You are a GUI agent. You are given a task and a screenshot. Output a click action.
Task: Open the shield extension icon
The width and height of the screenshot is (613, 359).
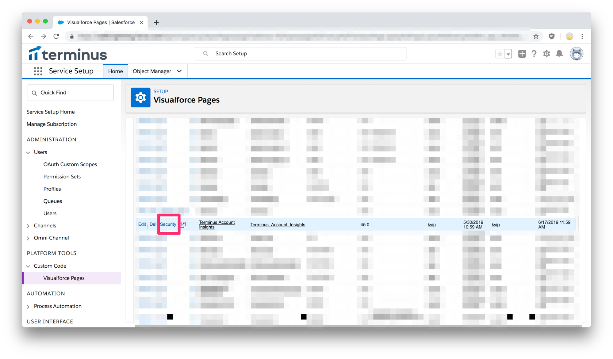tap(552, 36)
